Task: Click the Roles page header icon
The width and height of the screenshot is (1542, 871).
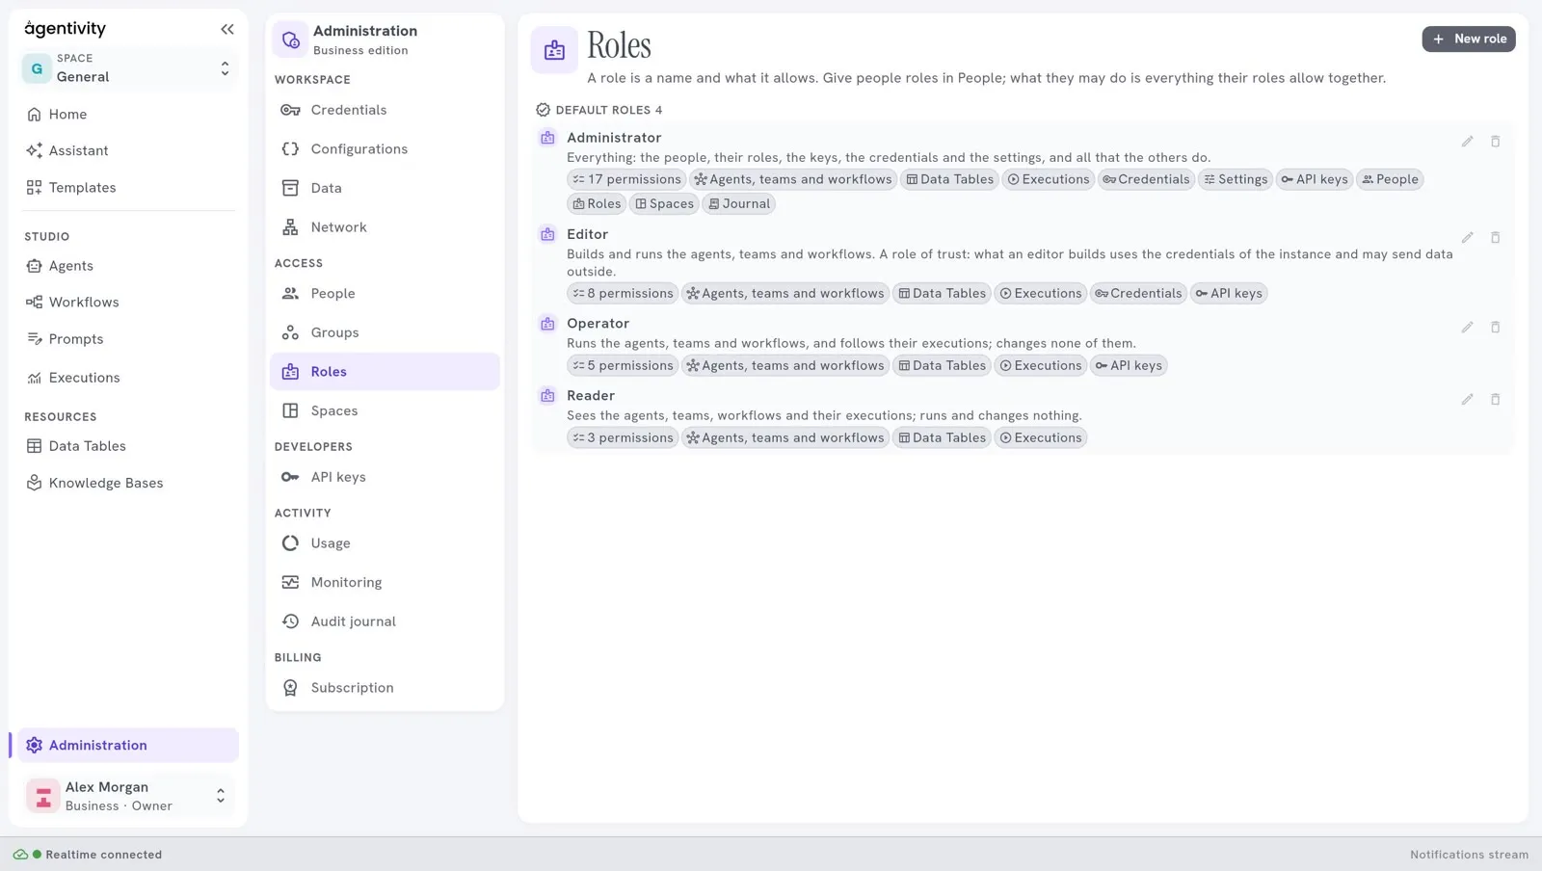Action: [554, 50]
